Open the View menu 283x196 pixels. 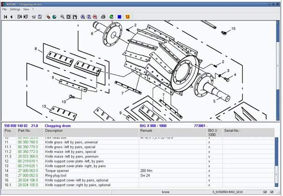click(x=26, y=9)
